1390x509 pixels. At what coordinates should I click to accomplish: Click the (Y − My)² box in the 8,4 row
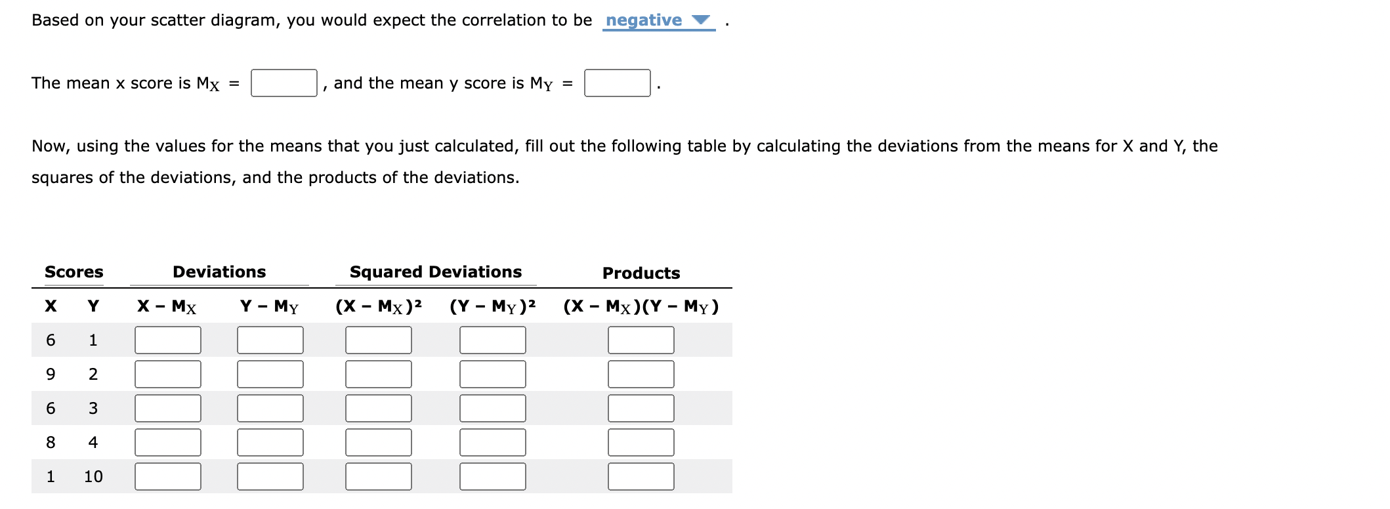[x=494, y=442]
